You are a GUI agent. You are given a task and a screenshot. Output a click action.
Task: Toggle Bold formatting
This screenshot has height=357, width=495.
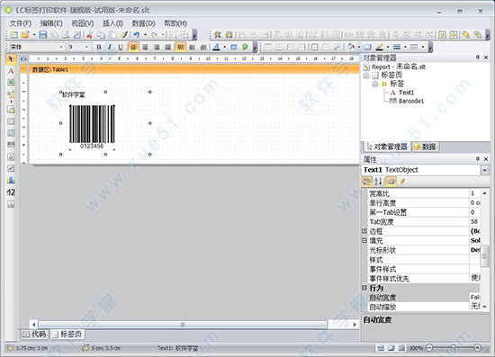(99, 47)
